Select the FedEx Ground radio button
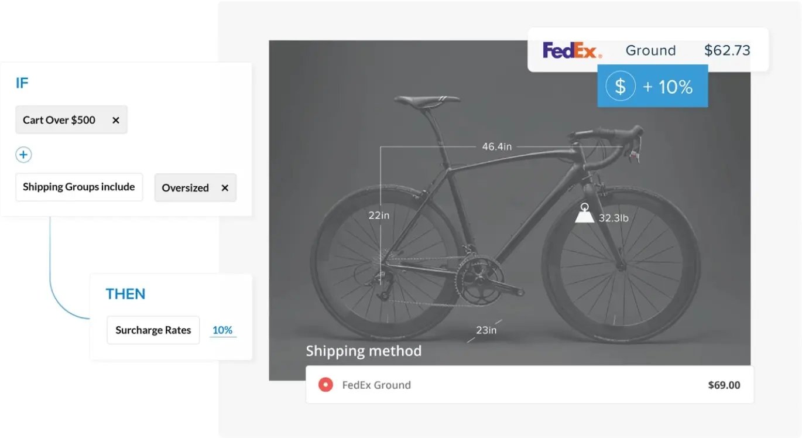 (x=325, y=385)
